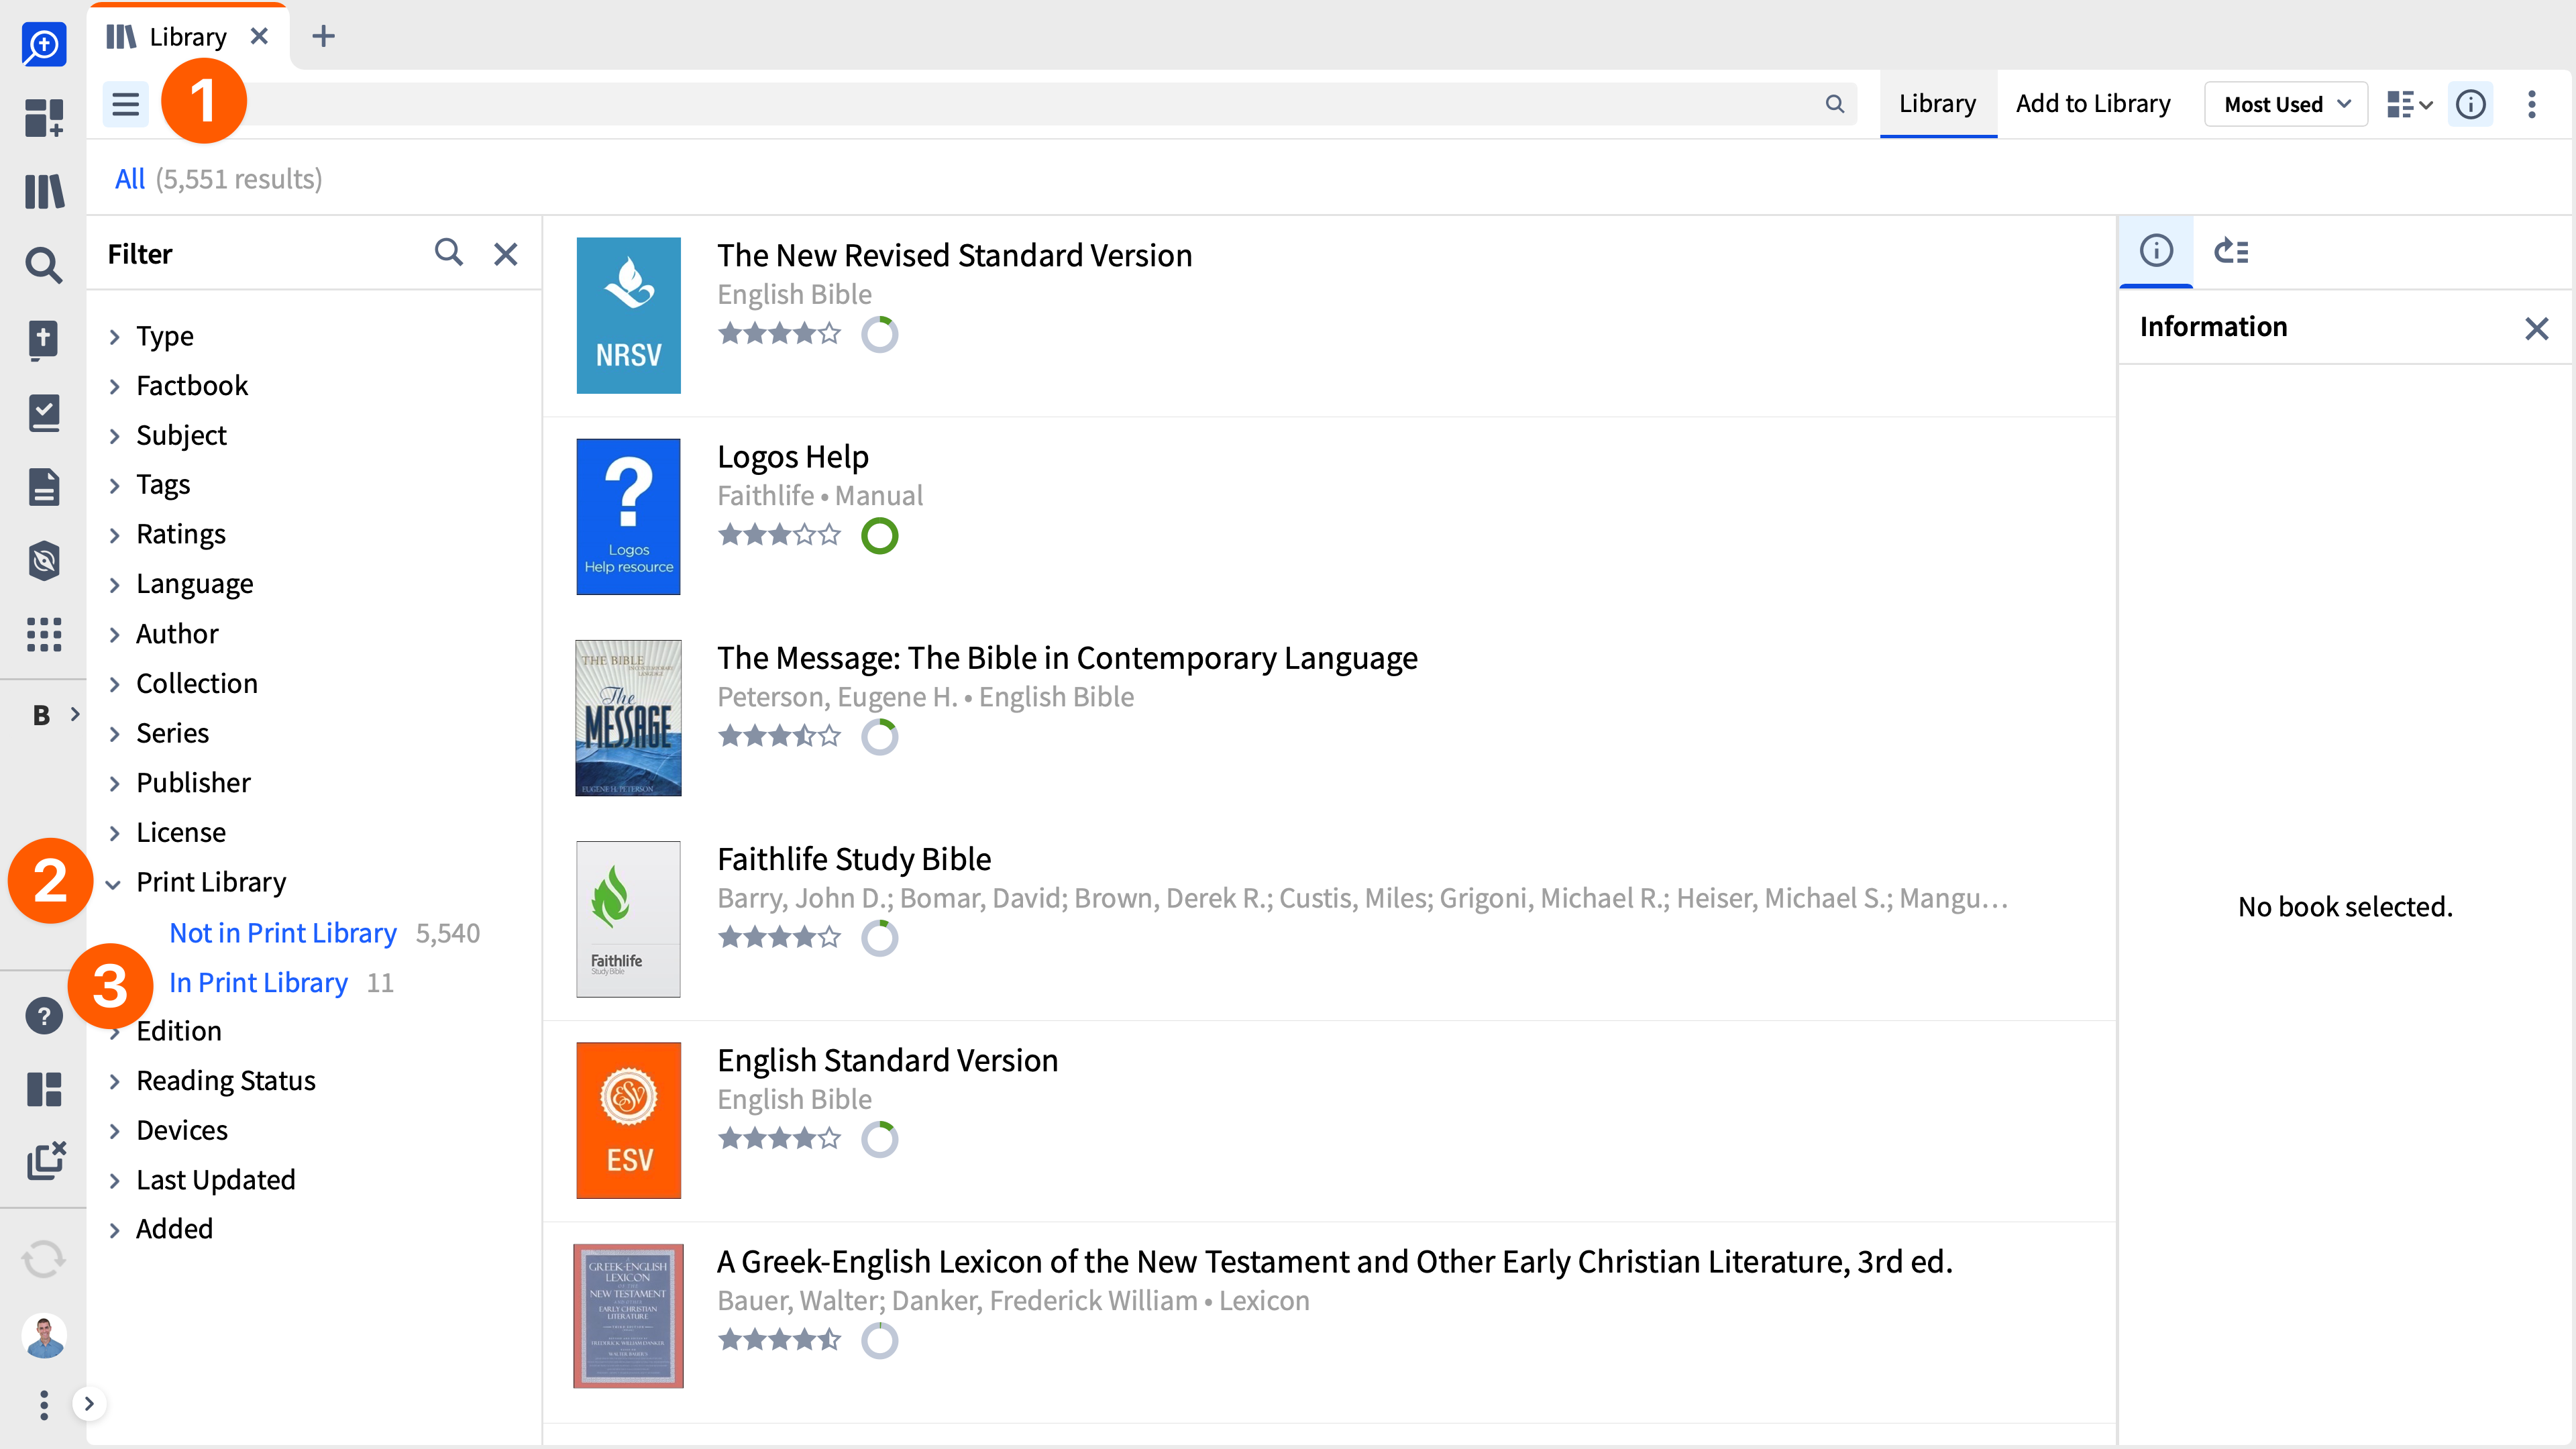Open the library panel kebab menu
The width and height of the screenshot is (2576, 1449).
[2532, 104]
